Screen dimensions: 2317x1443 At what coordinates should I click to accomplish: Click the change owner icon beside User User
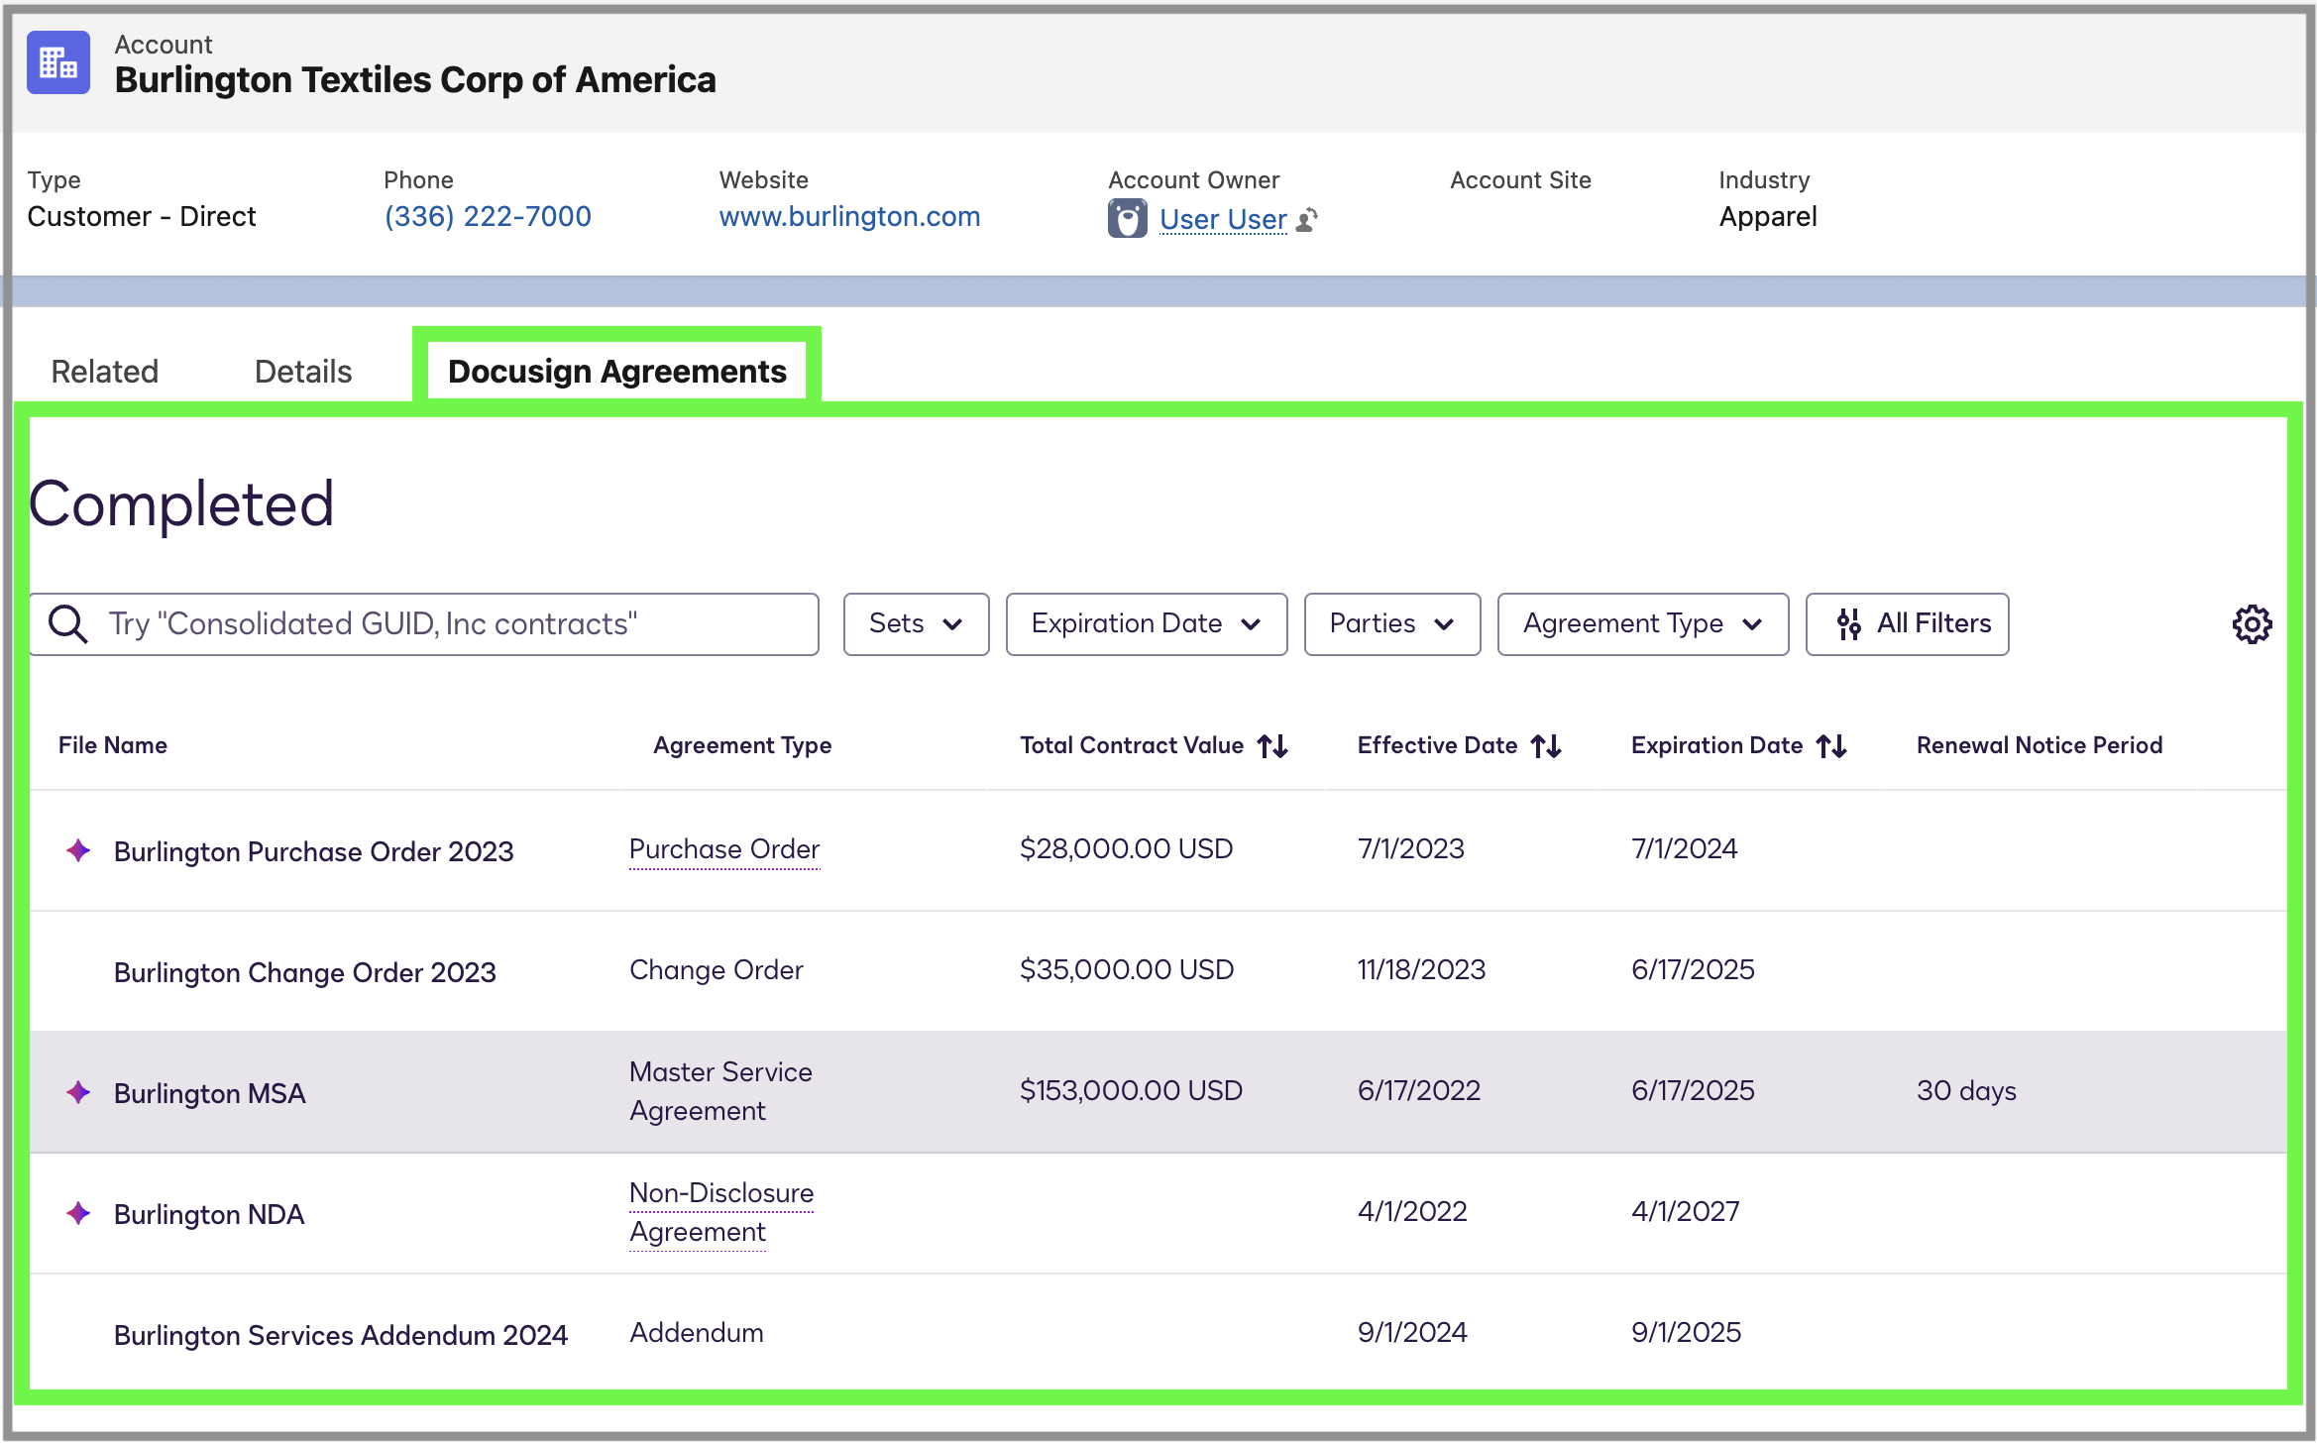[x=1306, y=220]
